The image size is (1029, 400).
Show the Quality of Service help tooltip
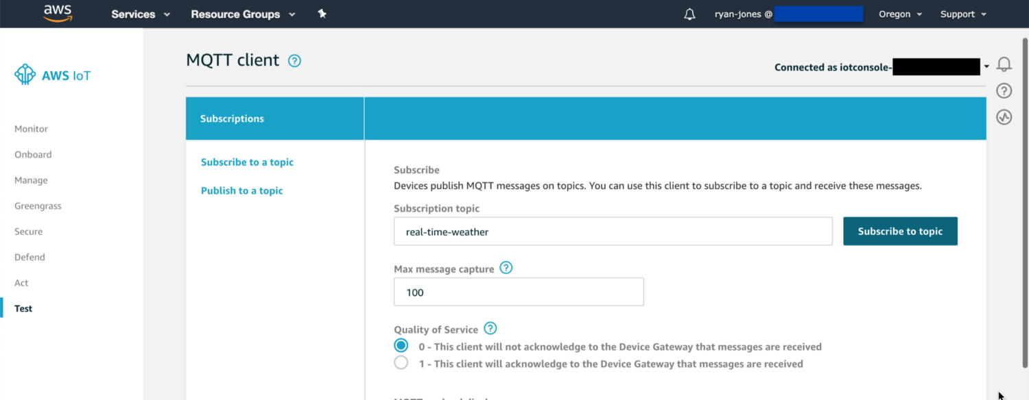click(x=490, y=328)
